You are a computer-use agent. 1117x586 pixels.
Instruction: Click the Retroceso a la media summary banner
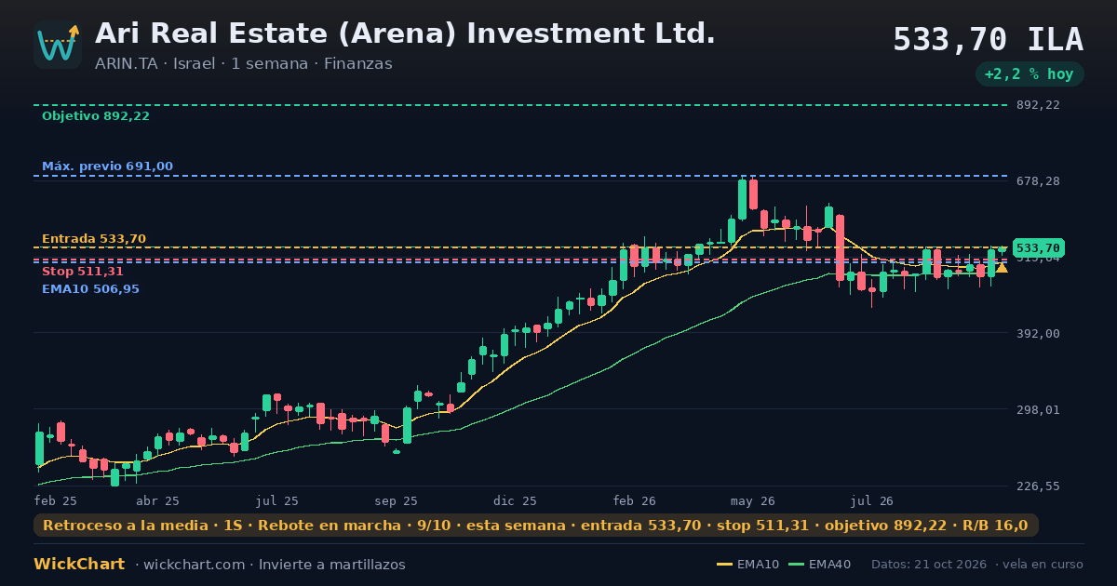(536, 526)
